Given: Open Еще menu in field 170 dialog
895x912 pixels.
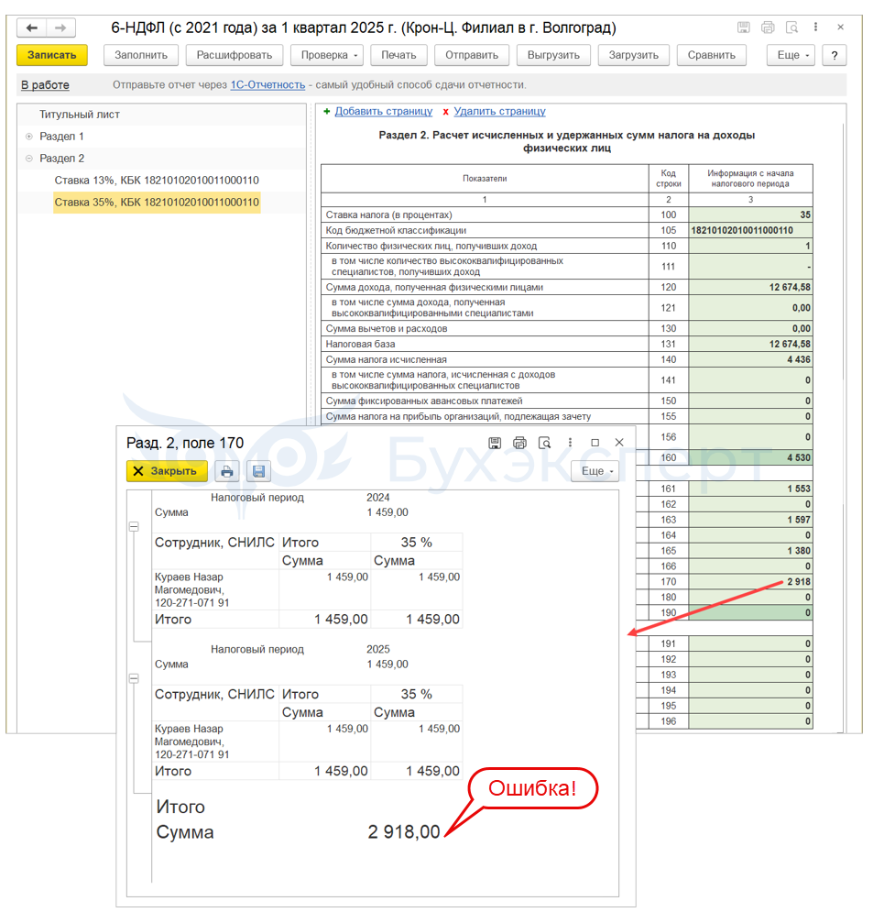Looking at the screenshot, I should coord(595,471).
